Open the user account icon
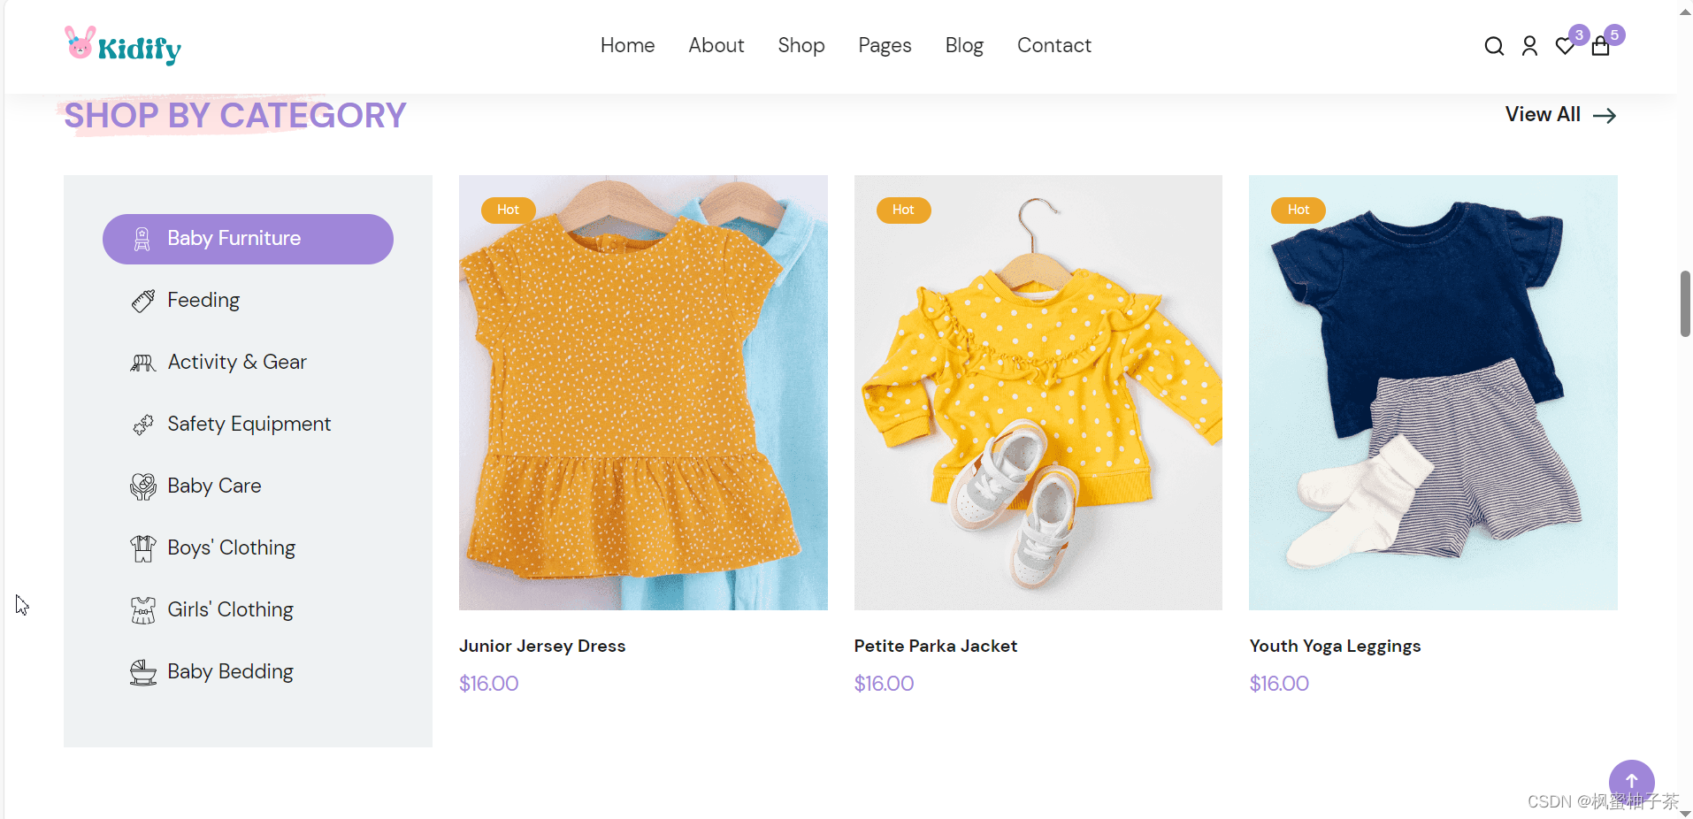The height and width of the screenshot is (819, 1693). [1529, 46]
